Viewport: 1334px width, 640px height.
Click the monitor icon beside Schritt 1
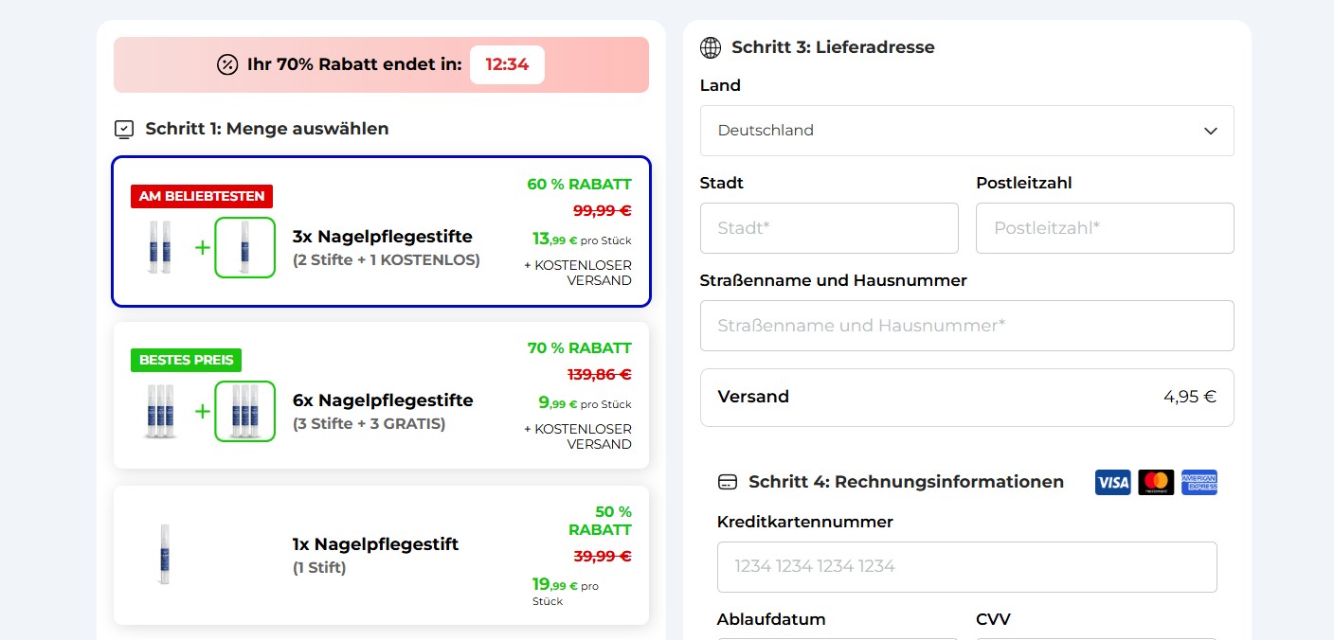[x=124, y=129]
